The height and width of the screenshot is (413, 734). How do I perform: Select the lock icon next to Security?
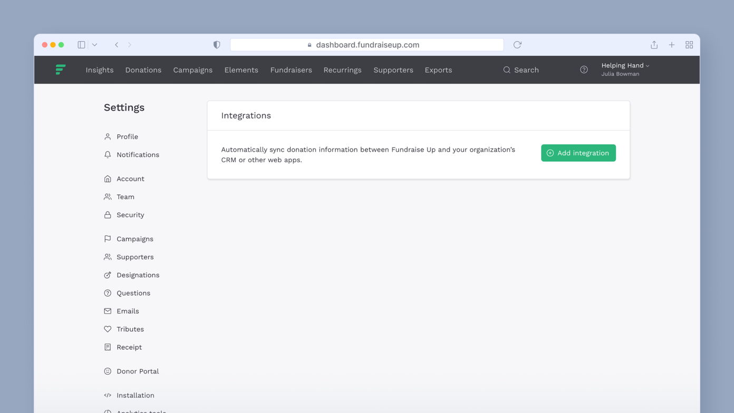(108, 214)
